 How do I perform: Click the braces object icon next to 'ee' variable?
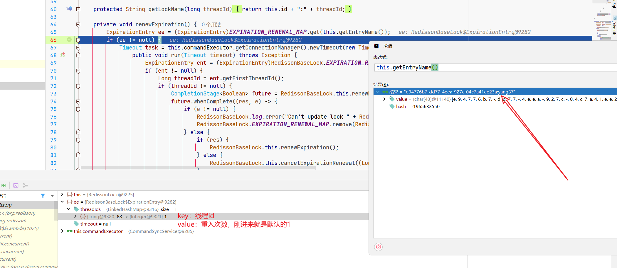click(x=69, y=202)
